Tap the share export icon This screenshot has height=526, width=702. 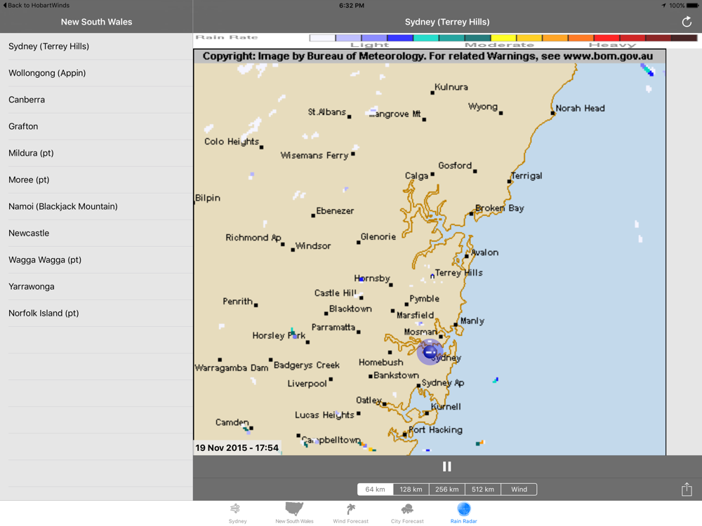click(x=687, y=489)
